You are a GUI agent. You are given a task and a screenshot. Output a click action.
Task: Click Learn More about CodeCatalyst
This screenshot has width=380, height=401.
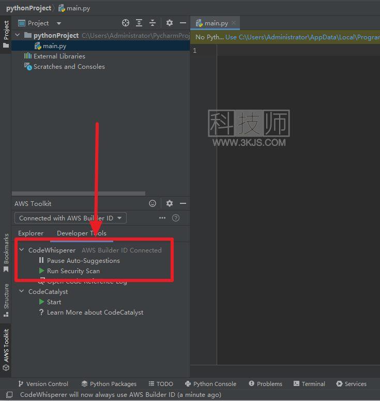pos(95,312)
